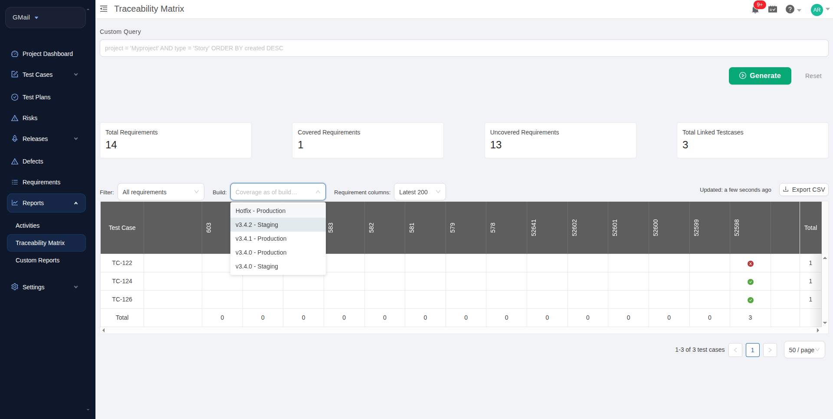Click the Project Dashboard icon
Screen dimensions: 833x419
pos(15,54)
